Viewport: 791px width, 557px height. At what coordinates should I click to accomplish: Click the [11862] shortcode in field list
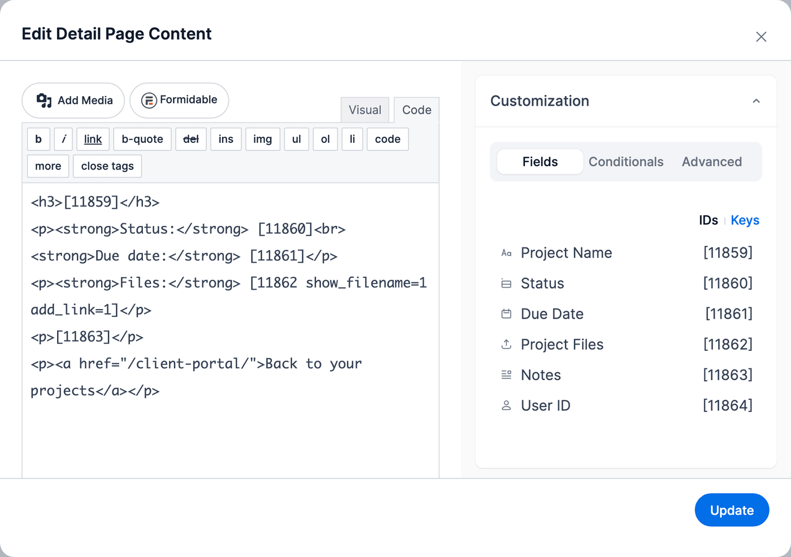click(728, 344)
